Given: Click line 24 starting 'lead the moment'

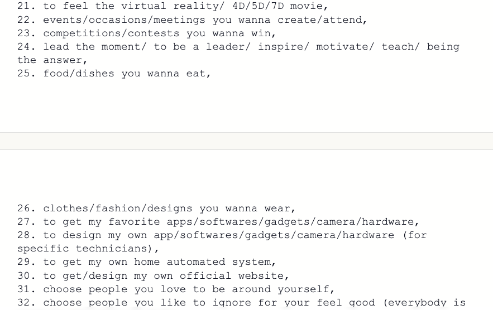Looking at the screenshot, I should point(238,47).
